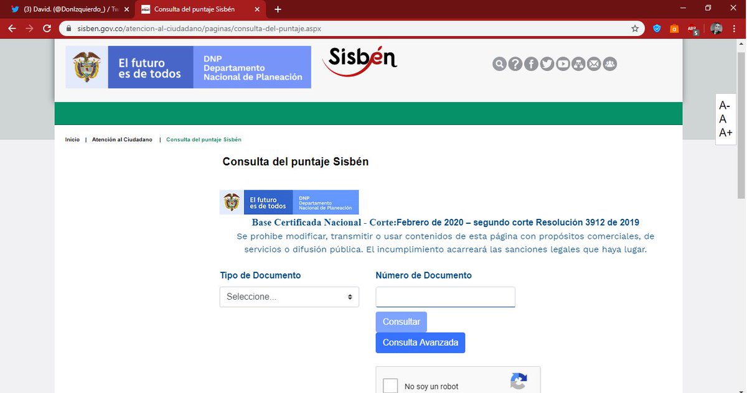
Task: Open the sitemap icon in the header
Action: pyautogui.click(x=579, y=64)
